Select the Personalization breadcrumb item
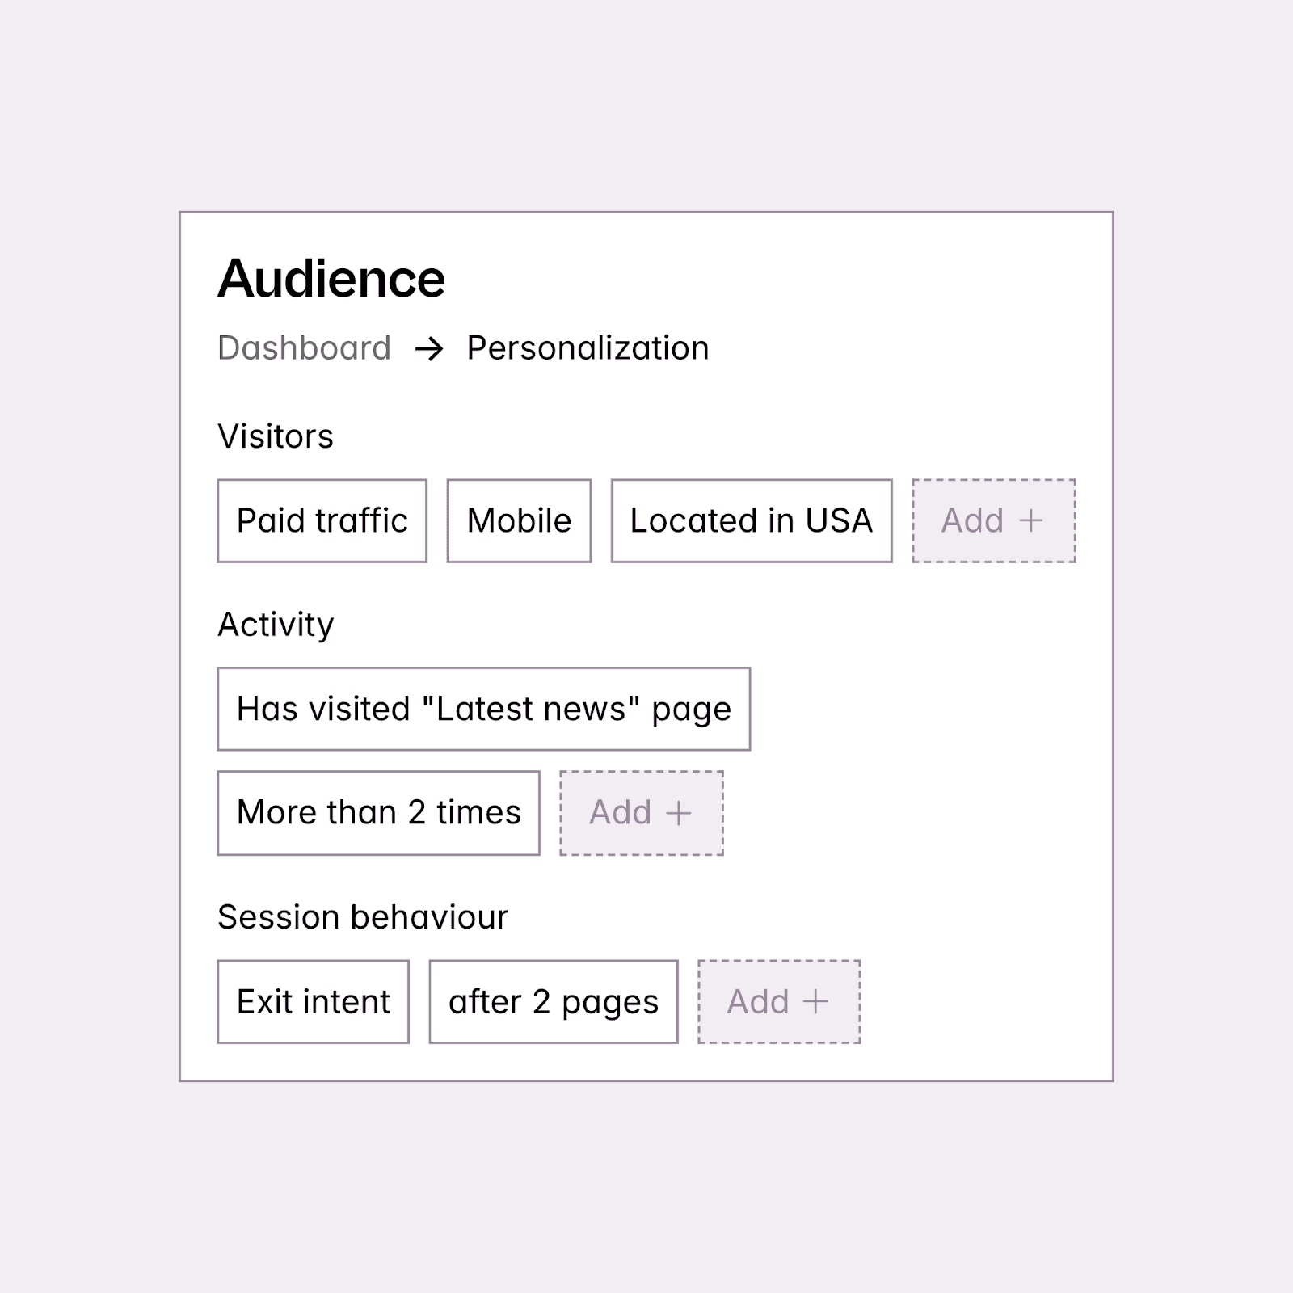Screen dimensions: 1293x1293 [588, 347]
